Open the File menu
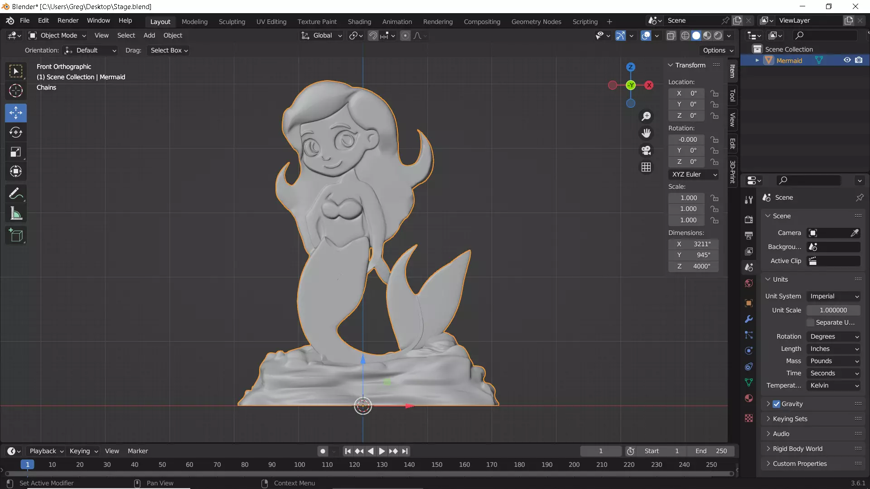Screen dimensions: 870x489 pos(24,20)
